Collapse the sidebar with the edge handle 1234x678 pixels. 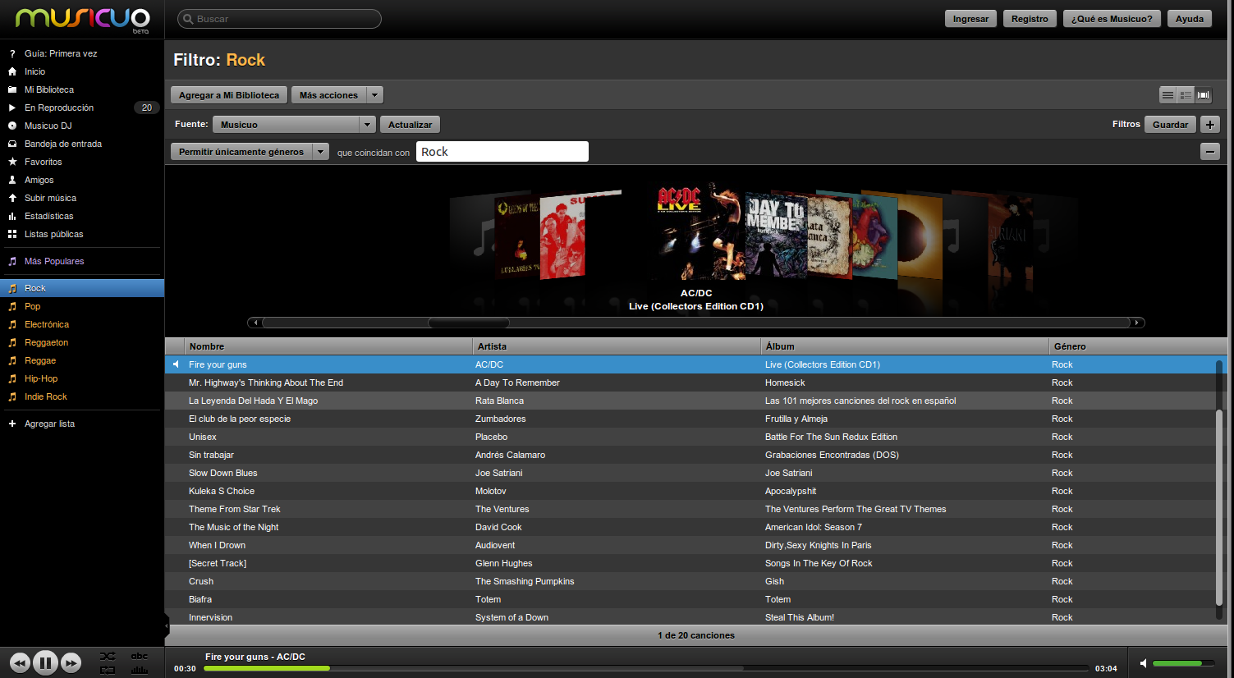coord(167,625)
